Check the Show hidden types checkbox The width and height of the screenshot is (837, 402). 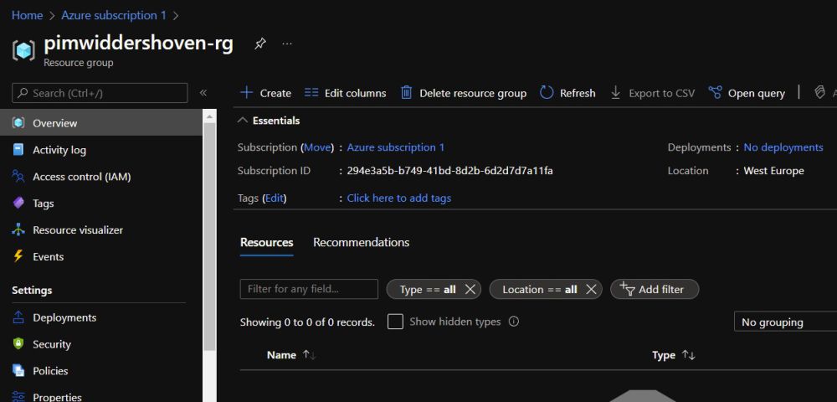(395, 322)
